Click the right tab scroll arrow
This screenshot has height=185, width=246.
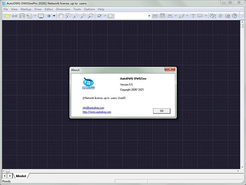[10, 176]
